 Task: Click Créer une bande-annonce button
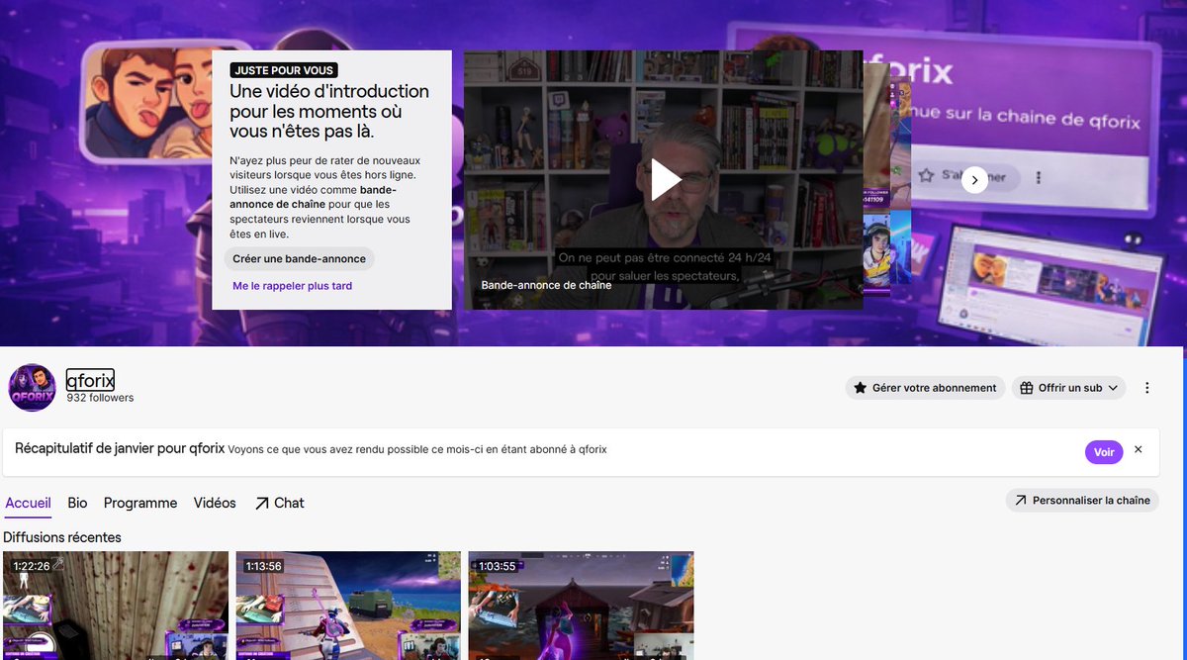point(299,259)
